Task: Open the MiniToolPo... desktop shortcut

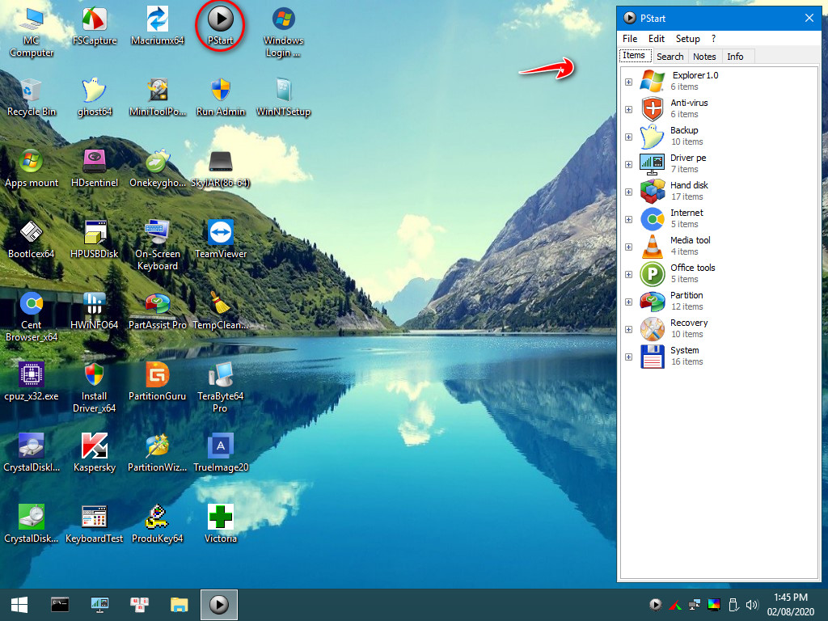Action: [x=158, y=97]
